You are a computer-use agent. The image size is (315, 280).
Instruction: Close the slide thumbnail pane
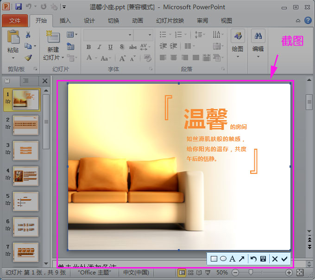point(45,81)
